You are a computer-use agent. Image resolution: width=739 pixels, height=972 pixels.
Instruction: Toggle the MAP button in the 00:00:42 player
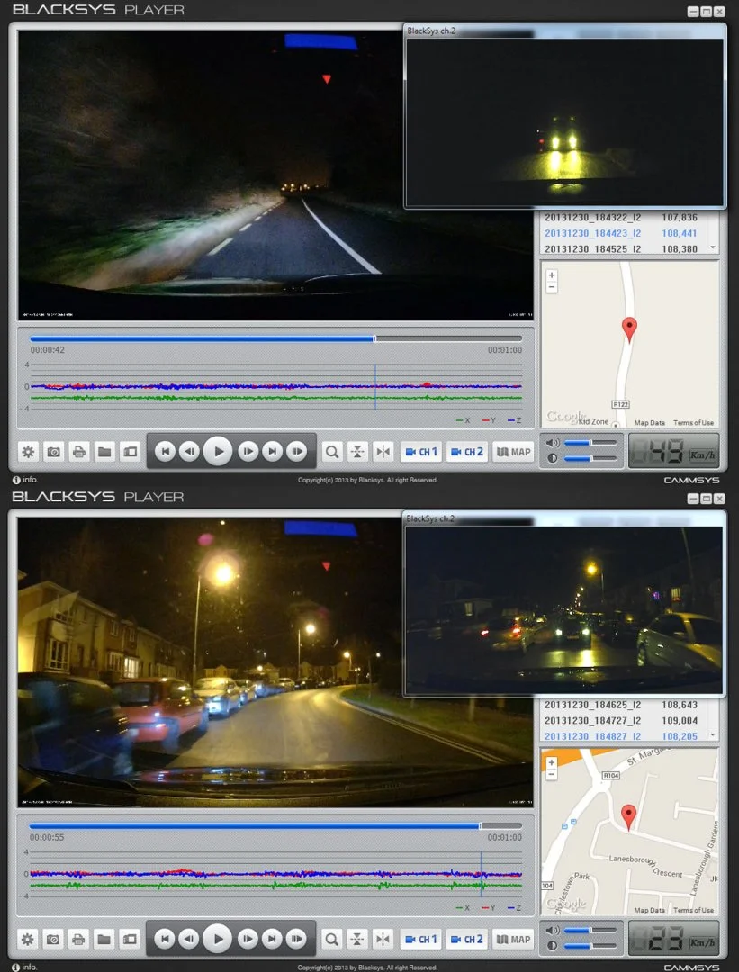tap(513, 452)
